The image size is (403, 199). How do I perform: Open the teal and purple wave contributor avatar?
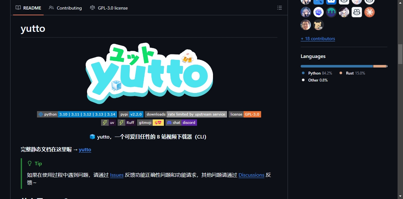331,12
